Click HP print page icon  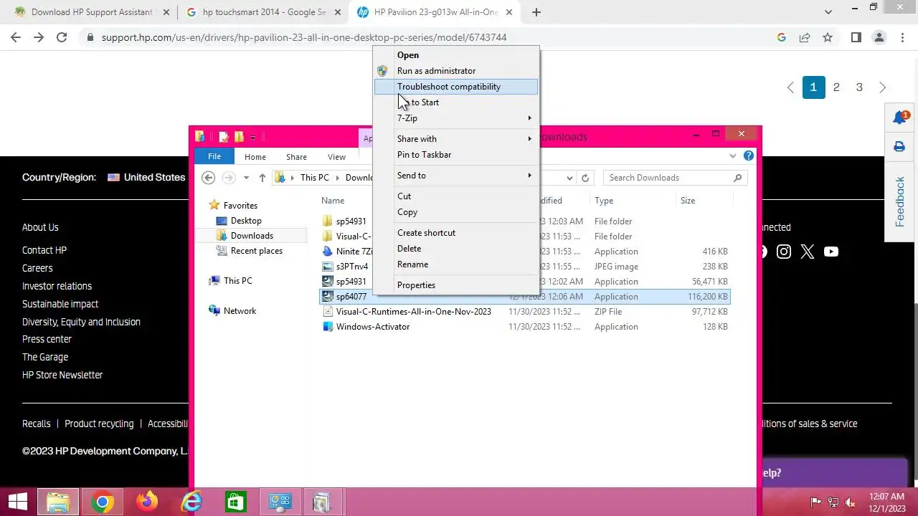point(899,147)
